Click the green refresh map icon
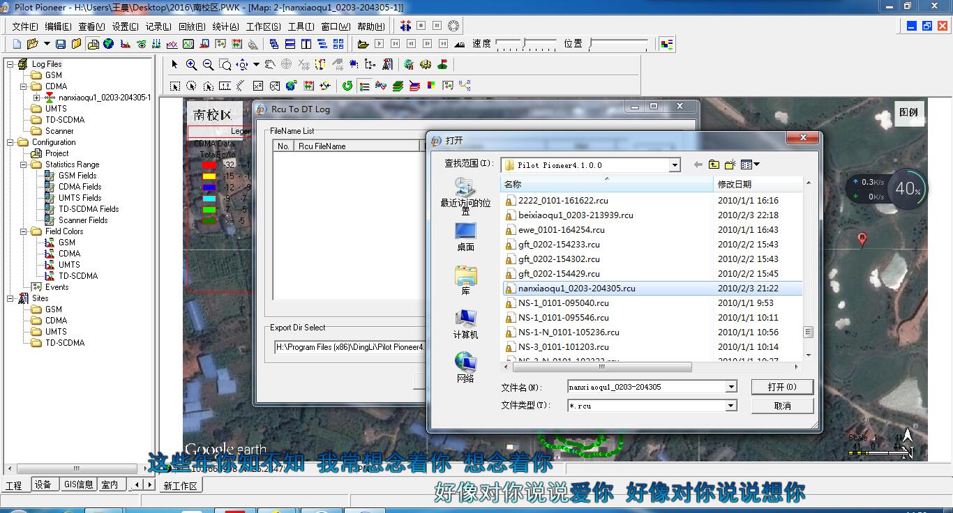The height and width of the screenshot is (513, 953). click(347, 86)
